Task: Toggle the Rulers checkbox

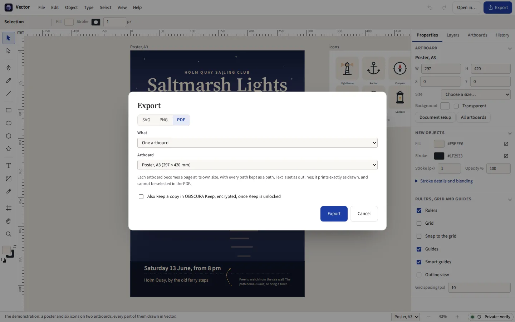Action: click(419, 210)
